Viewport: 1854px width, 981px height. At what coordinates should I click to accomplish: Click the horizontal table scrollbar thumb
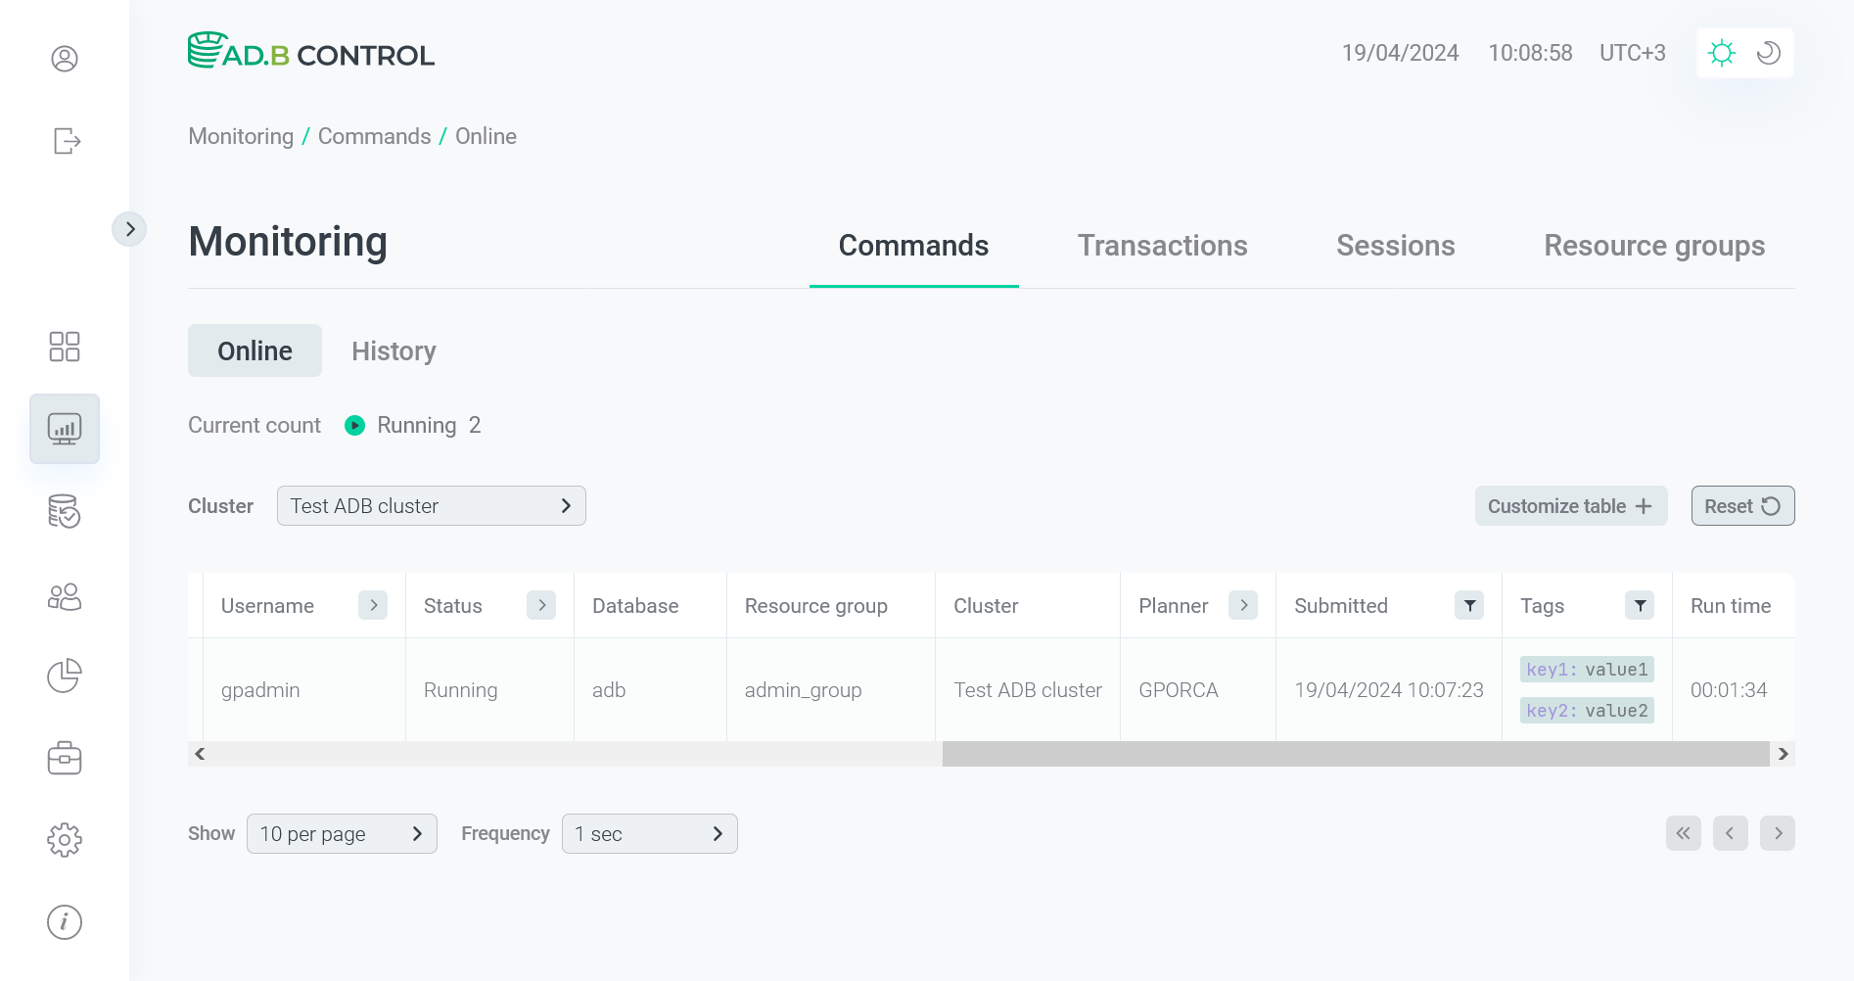point(1355,754)
